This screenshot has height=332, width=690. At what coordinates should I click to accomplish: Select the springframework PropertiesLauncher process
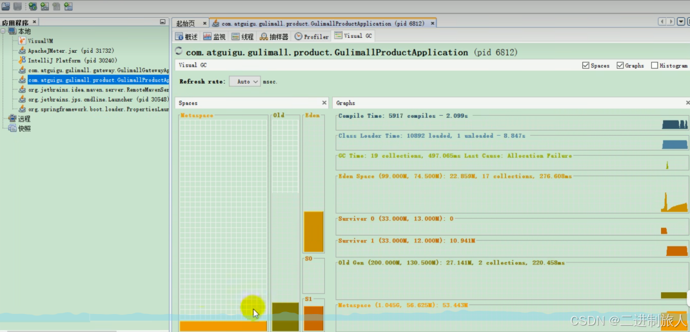[x=94, y=109]
